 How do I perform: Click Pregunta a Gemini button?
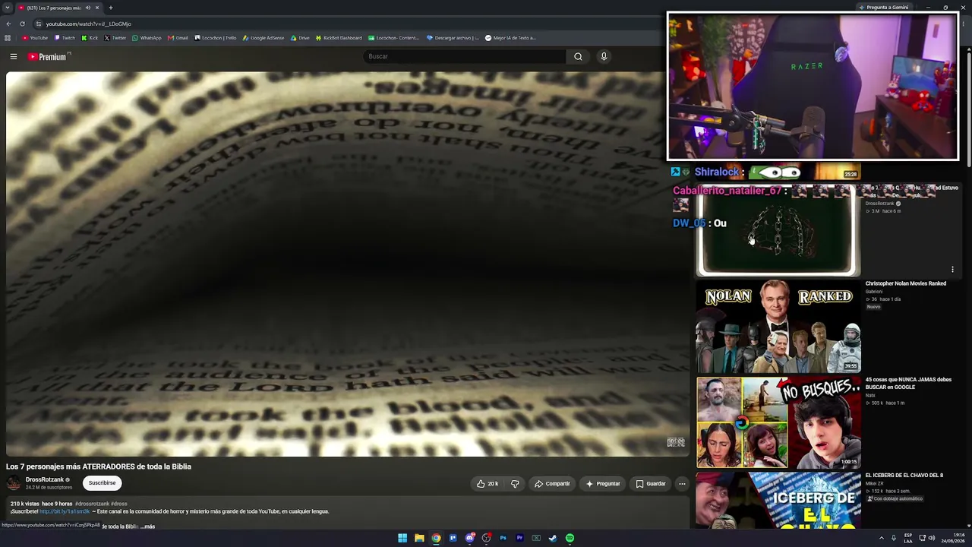883,8
